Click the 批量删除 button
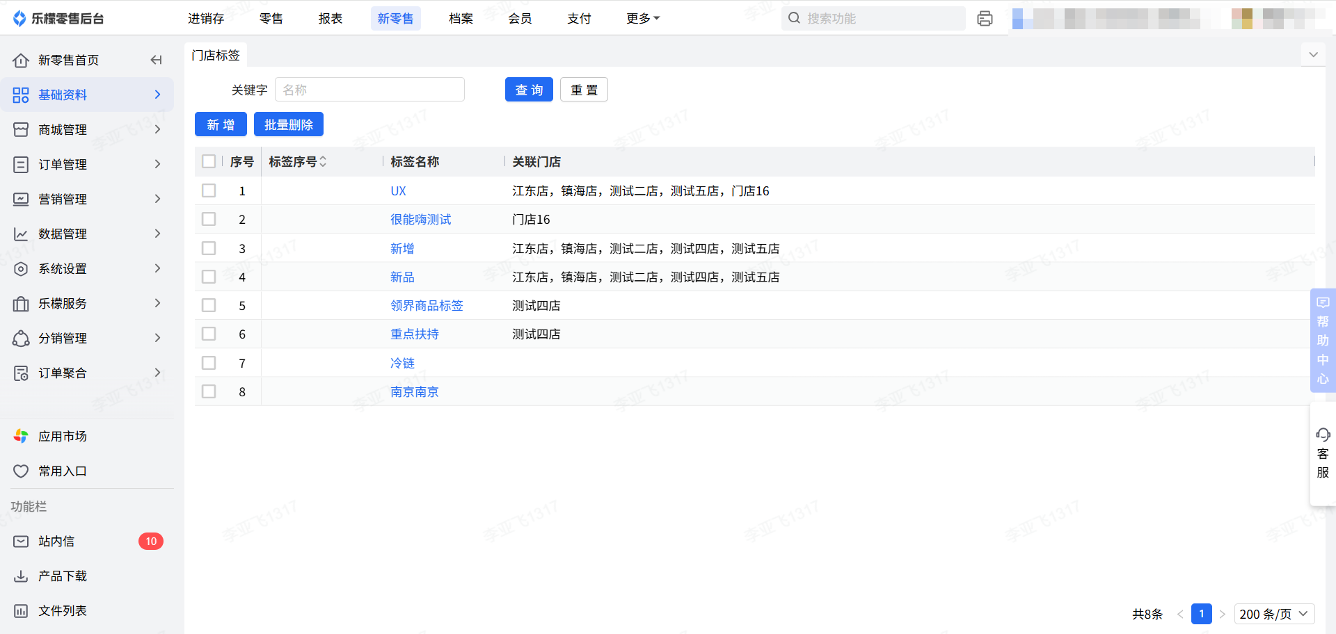Image resolution: width=1336 pixels, height=634 pixels. pos(289,124)
